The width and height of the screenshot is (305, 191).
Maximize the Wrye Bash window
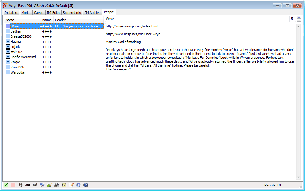tap(287, 6)
